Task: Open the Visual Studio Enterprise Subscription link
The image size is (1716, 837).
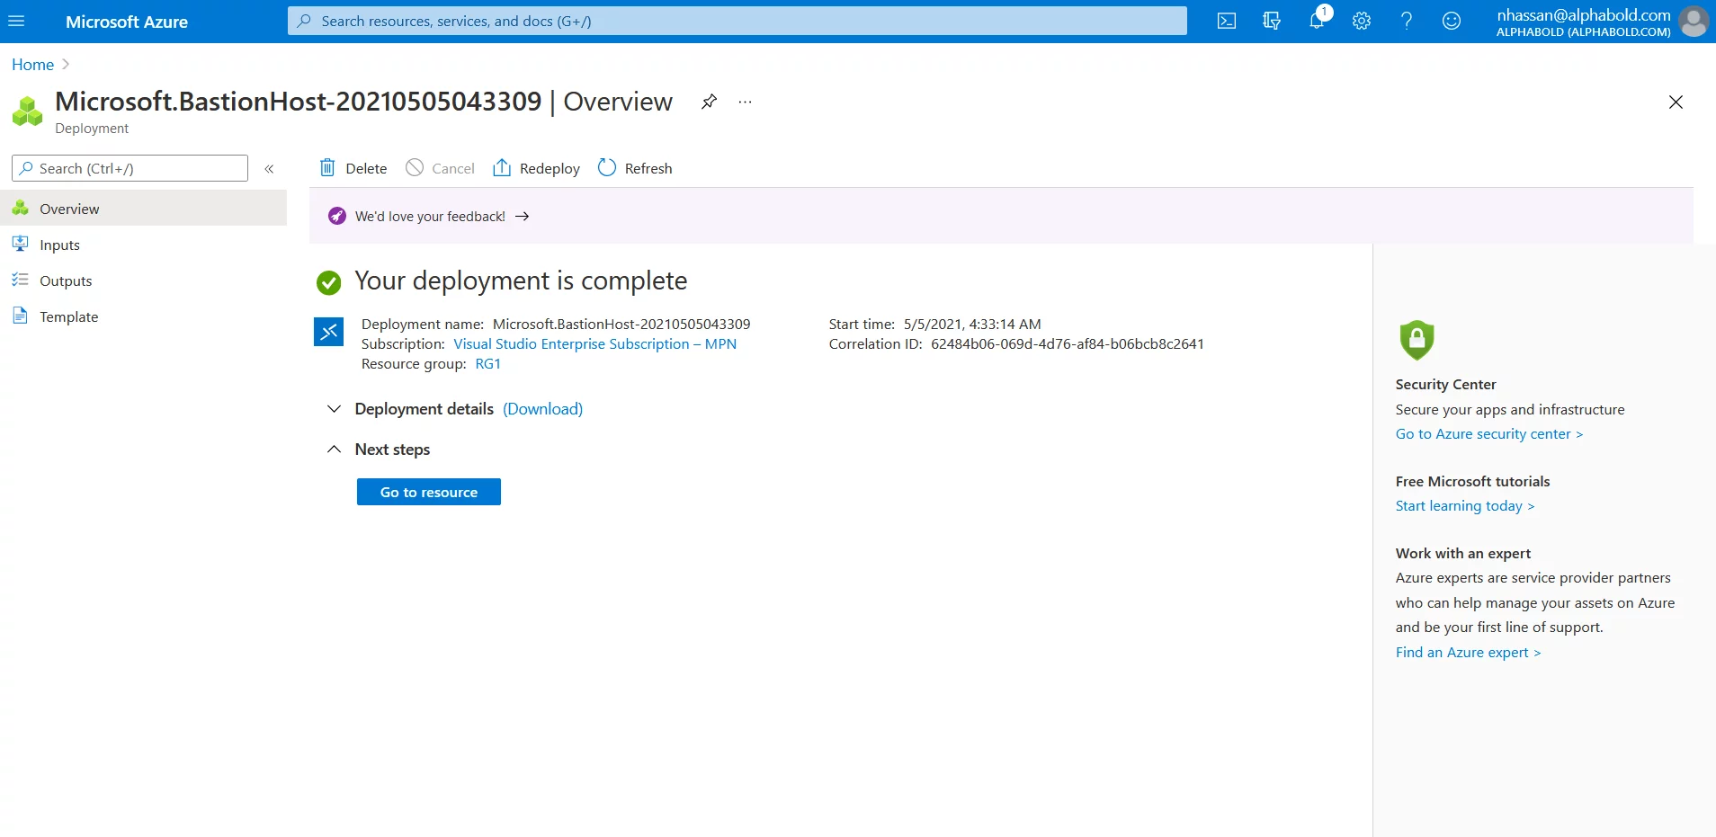Action: coord(594,344)
